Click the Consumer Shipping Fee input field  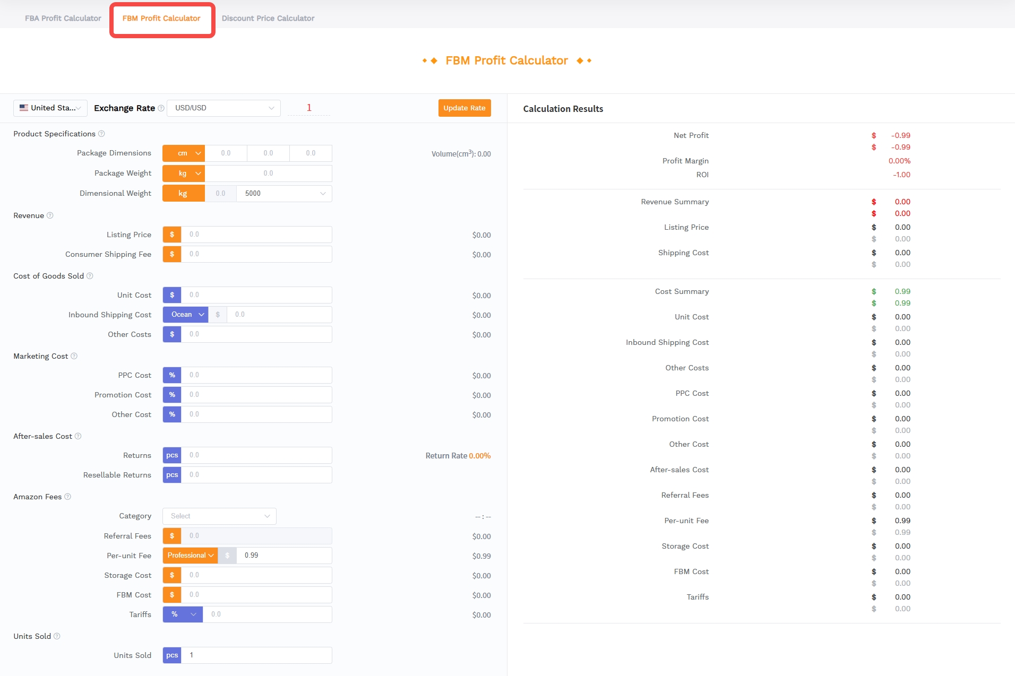(x=256, y=254)
